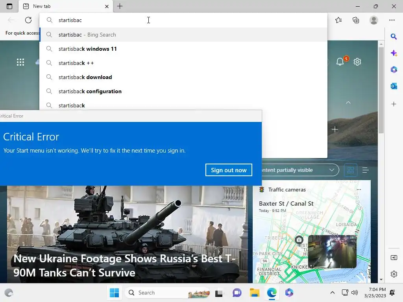Click the 'For quick access' text
The width and height of the screenshot is (403, 302).
click(x=22, y=33)
